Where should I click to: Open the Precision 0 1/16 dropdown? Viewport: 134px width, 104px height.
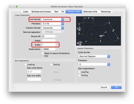click(x=53, y=23)
